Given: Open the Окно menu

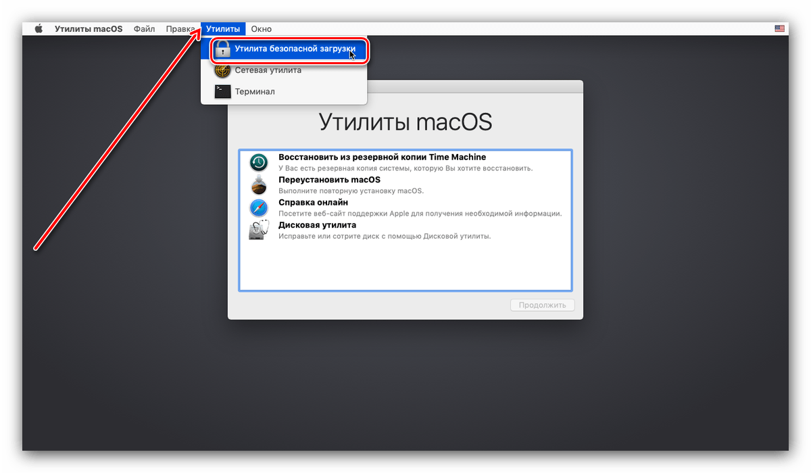Looking at the screenshot, I should pyautogui.click(x=261, y=29).
